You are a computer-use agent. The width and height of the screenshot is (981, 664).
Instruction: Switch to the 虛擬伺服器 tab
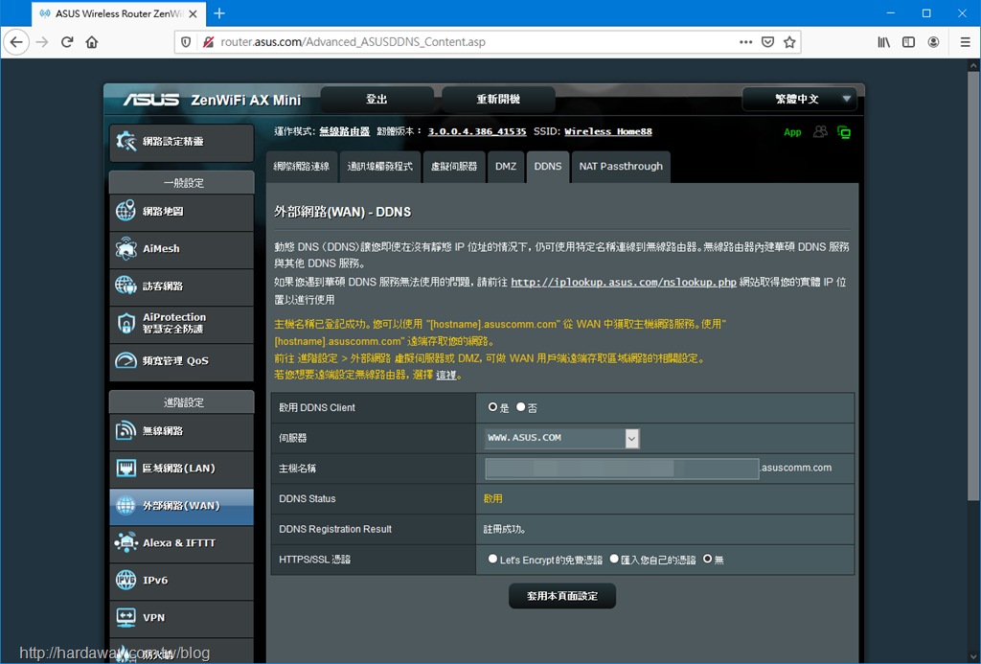coord(454,167)
